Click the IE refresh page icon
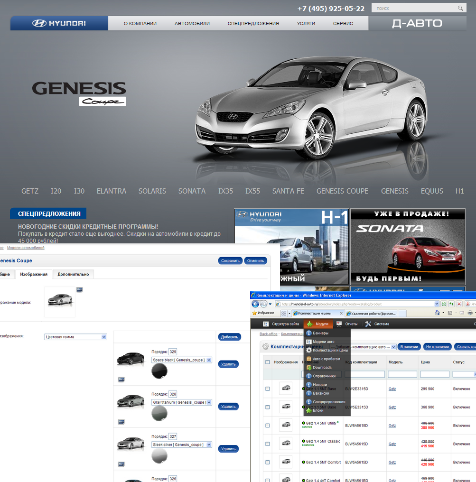Screen dimensions: 476x482 coord(451,304)
